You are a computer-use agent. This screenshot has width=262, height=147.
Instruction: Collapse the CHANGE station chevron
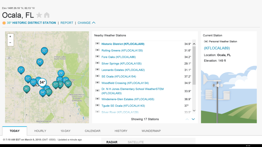click(94, 23)
